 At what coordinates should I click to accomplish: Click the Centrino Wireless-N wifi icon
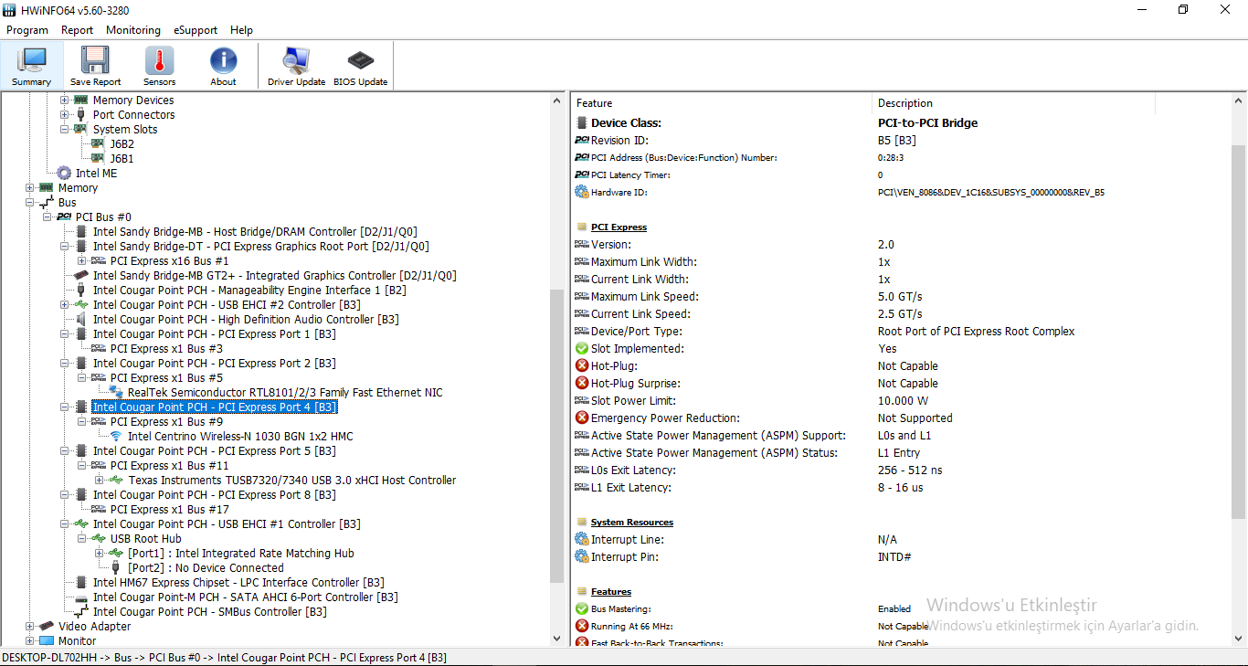(x=116, y=436)
